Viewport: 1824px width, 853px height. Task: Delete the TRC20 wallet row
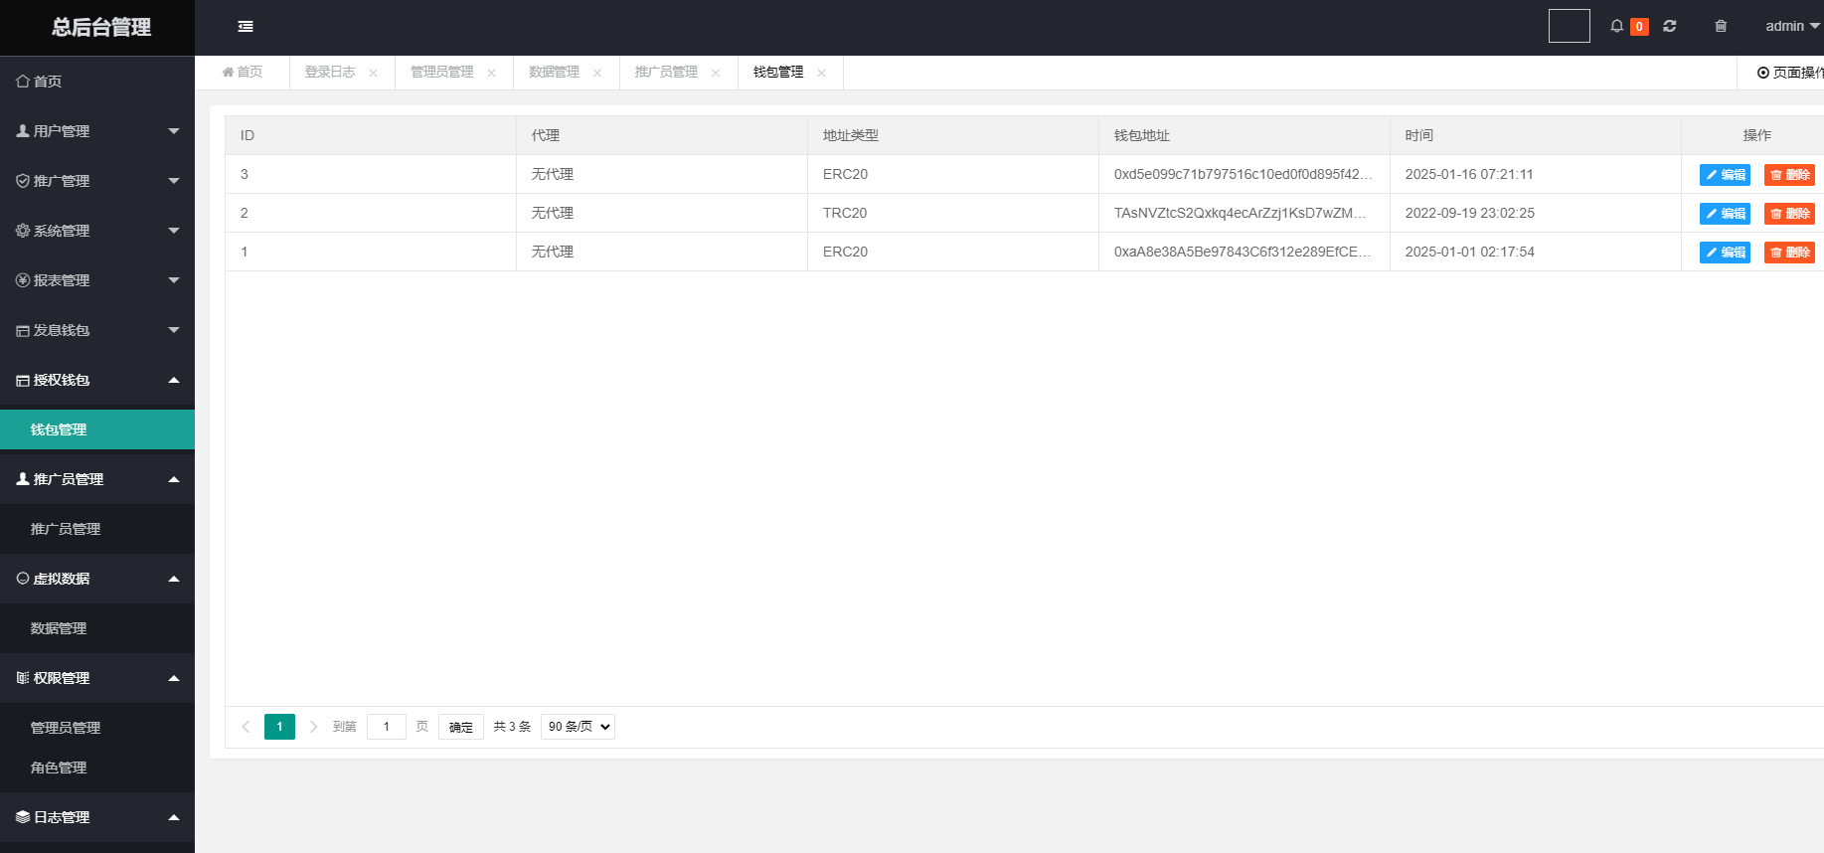[x=1789, y=214]
